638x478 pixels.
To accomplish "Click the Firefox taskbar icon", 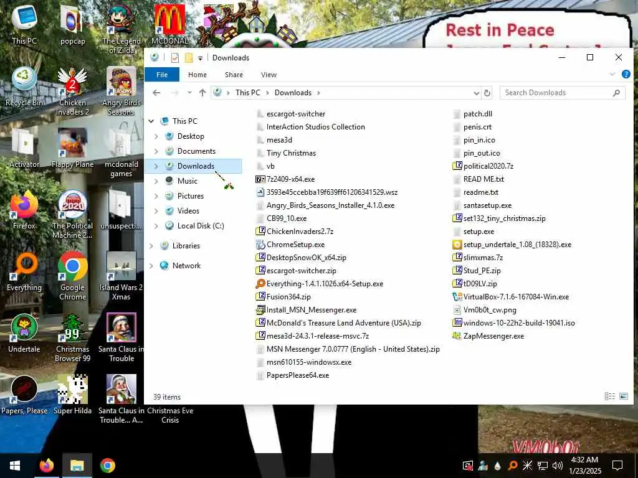I will [46, 466].
